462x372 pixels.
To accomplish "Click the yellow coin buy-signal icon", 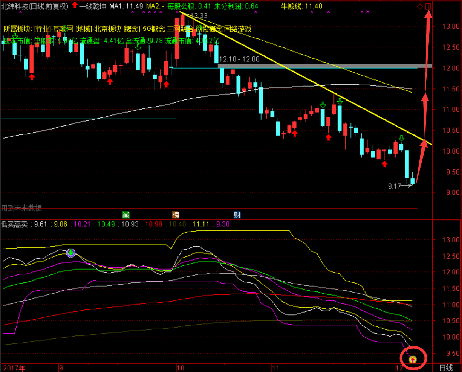I will point(413,360).
